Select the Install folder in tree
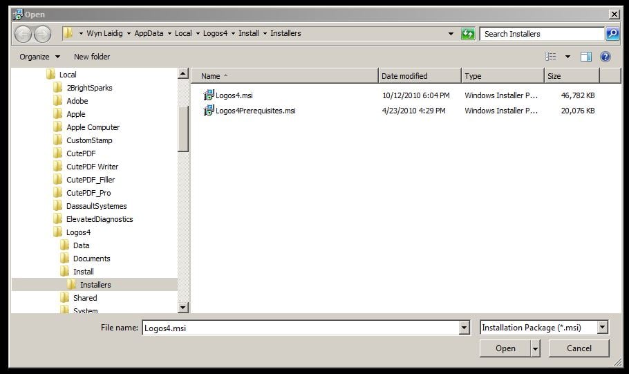The image size is (629, 374). pyautogui.click(x=84, y=272)
